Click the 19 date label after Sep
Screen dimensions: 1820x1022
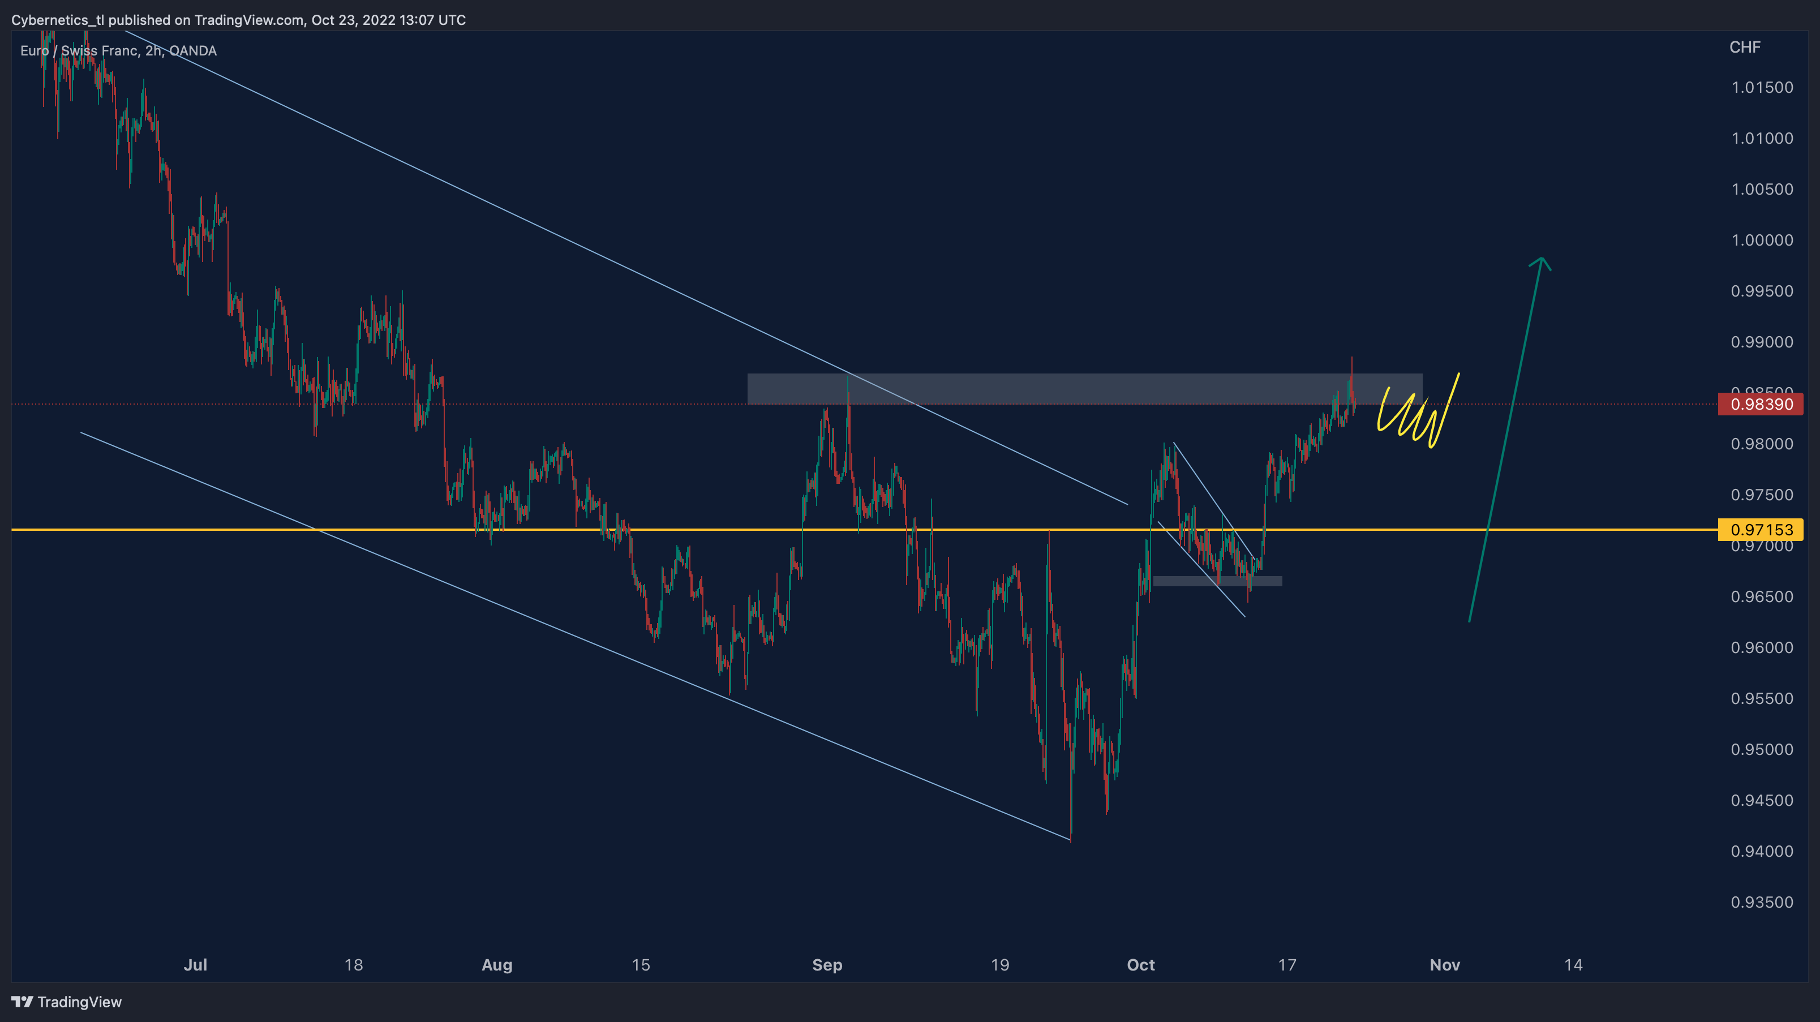coord(1000,965)
